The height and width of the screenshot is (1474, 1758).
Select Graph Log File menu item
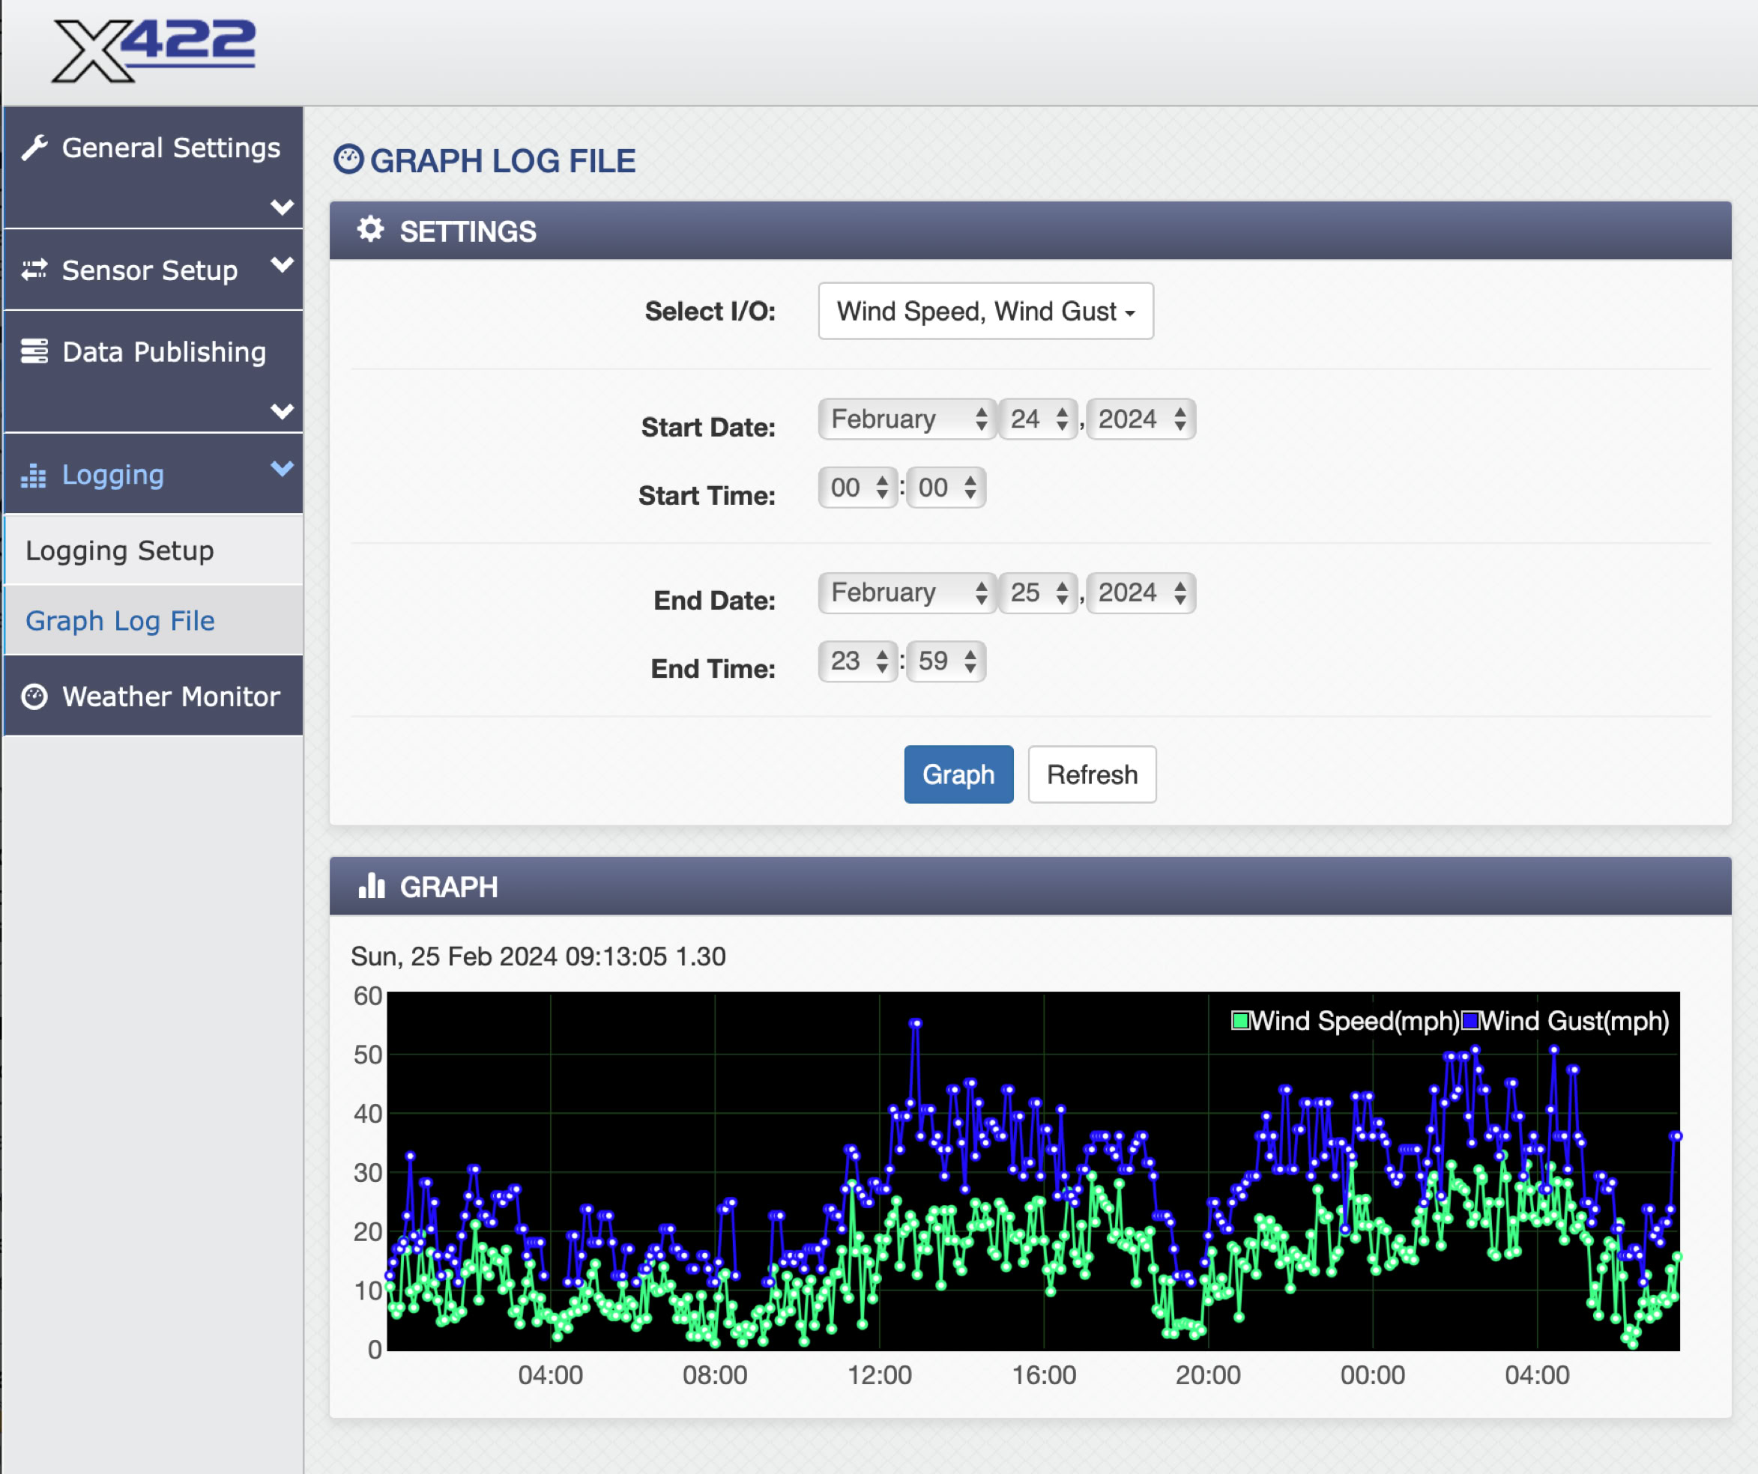(120, 621)
